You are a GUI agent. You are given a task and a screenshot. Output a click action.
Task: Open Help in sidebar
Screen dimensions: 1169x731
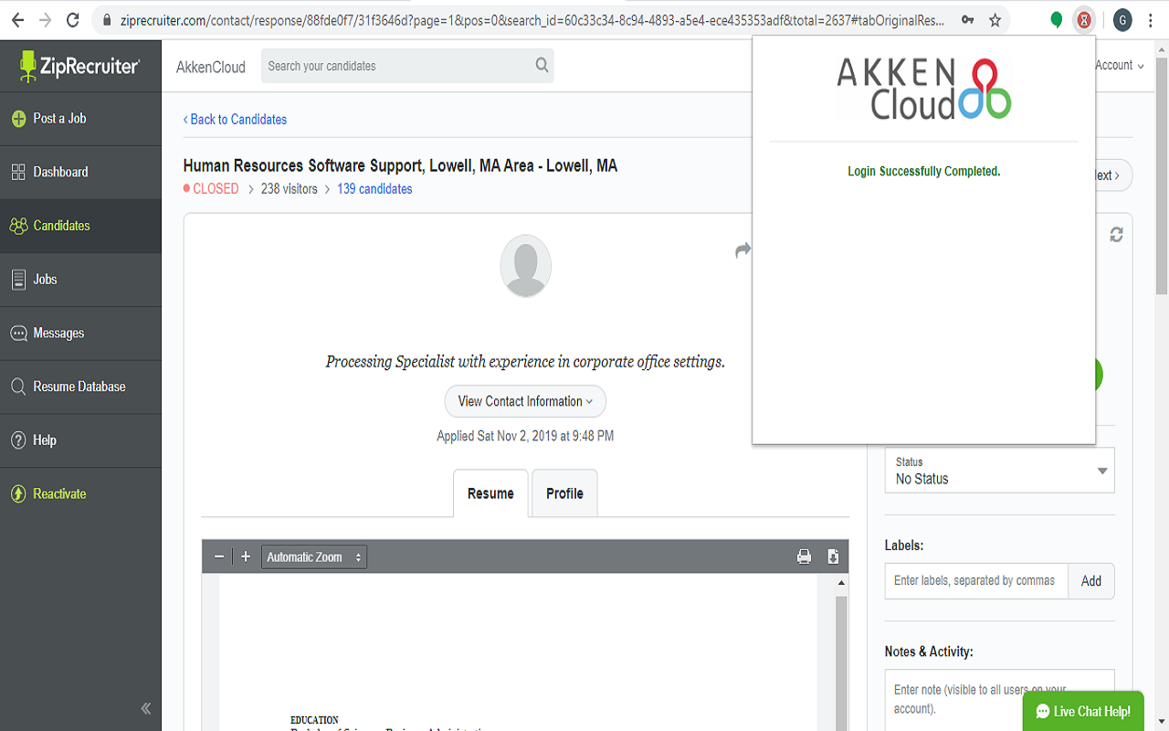click(x=80, y=440)
